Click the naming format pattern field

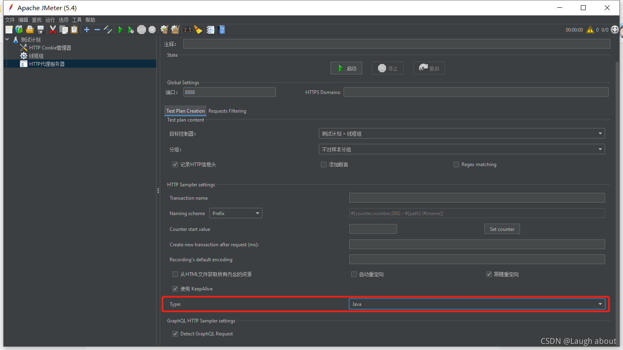(477, 213)
